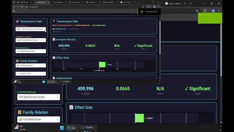The image size is (234, 132).
Task: Open Life Satisfaction (losat) dropdown in enlarged view
Action: point(38,97)
